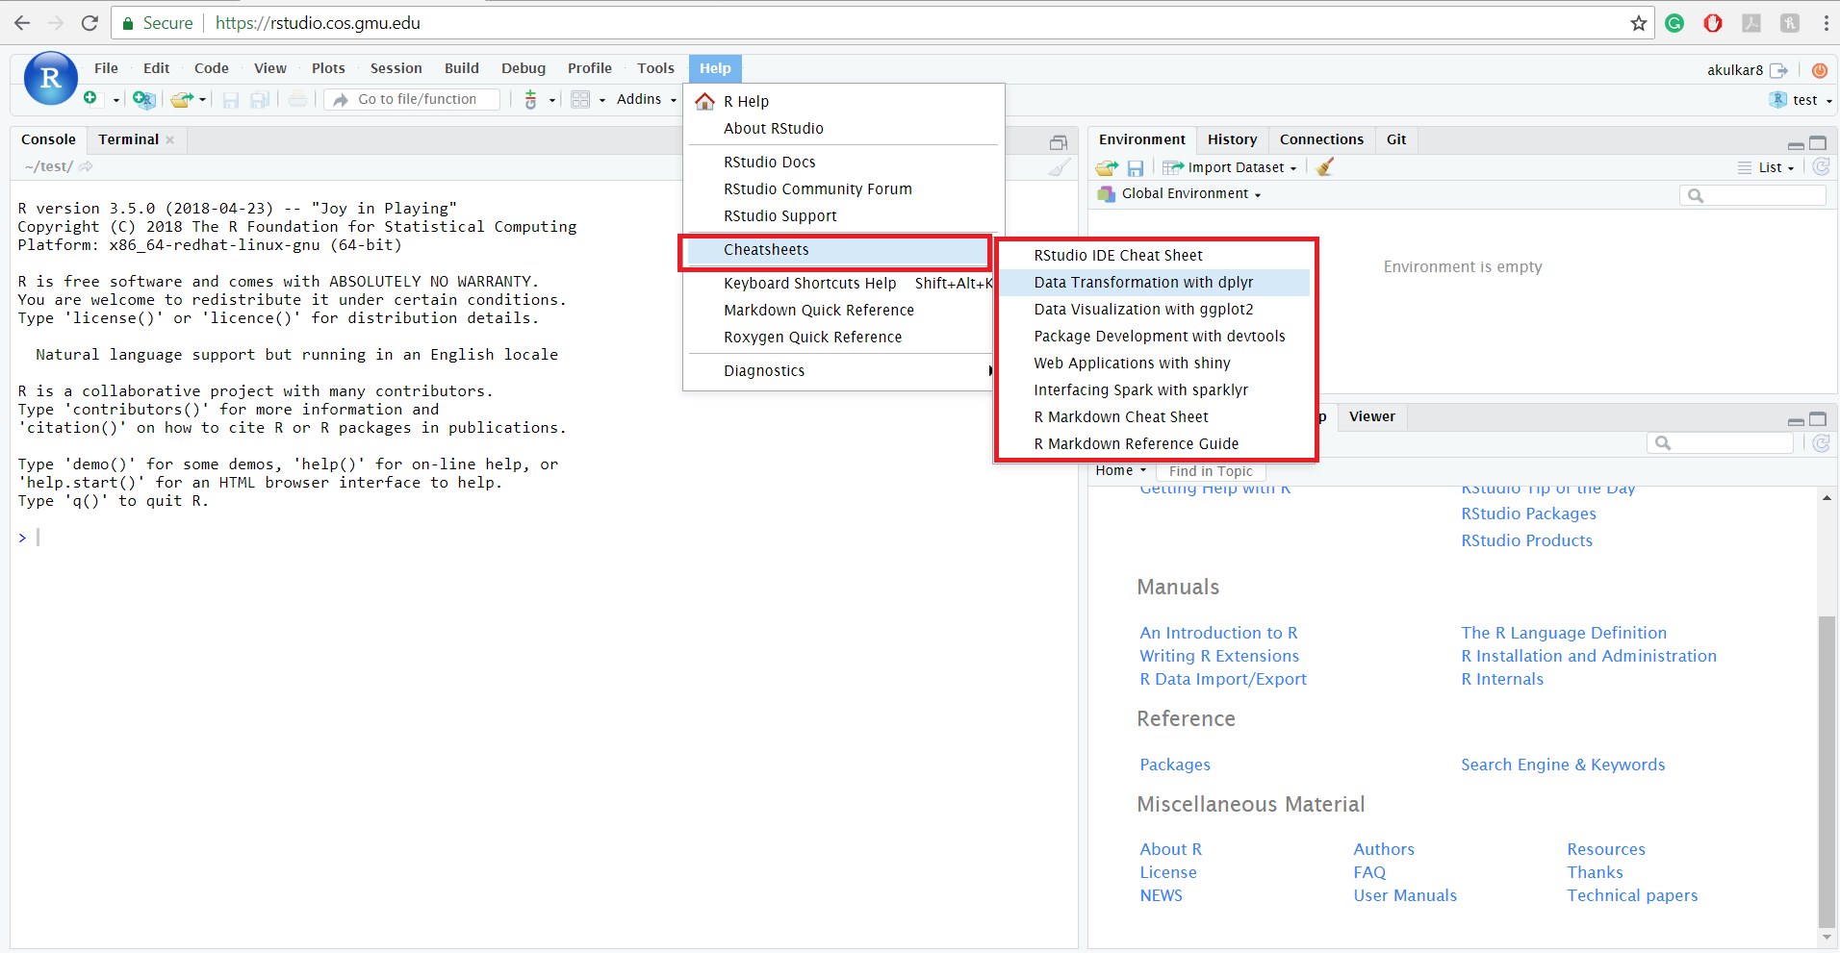Open the Addins dropdown

tap(647, 99)
